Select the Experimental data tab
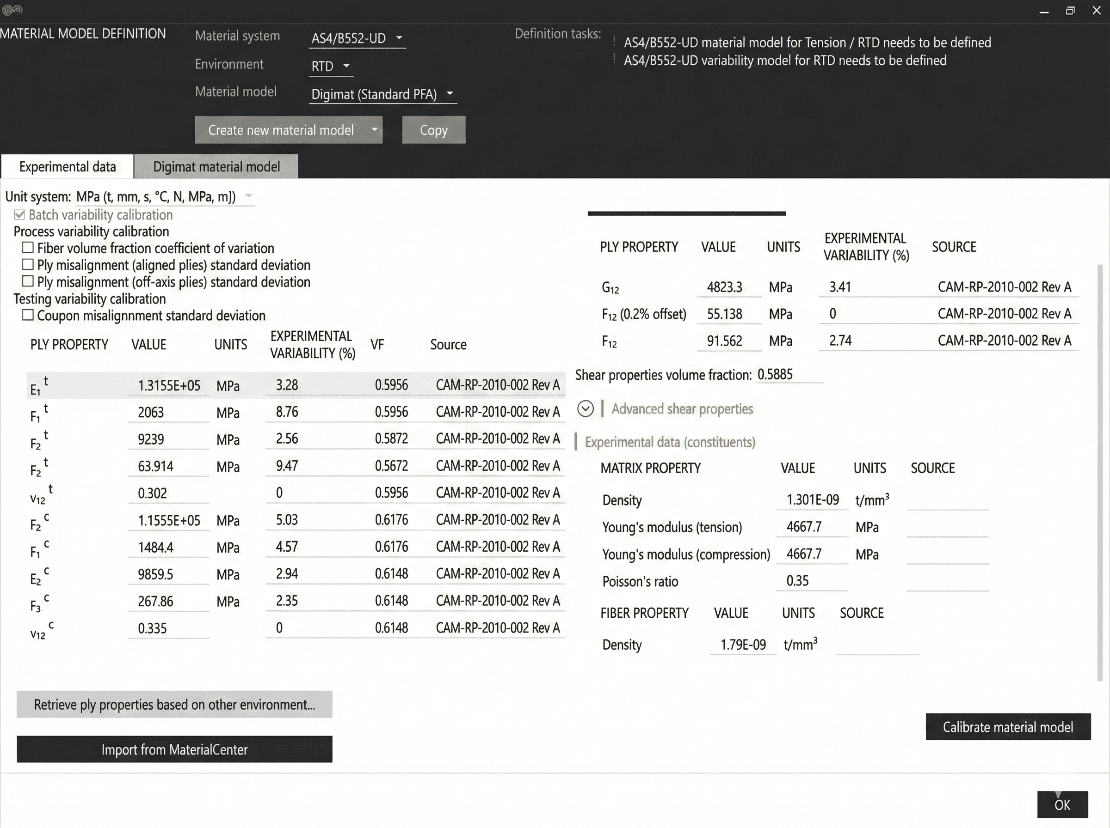Screen dimensions: 1110x828 point(67,166)
